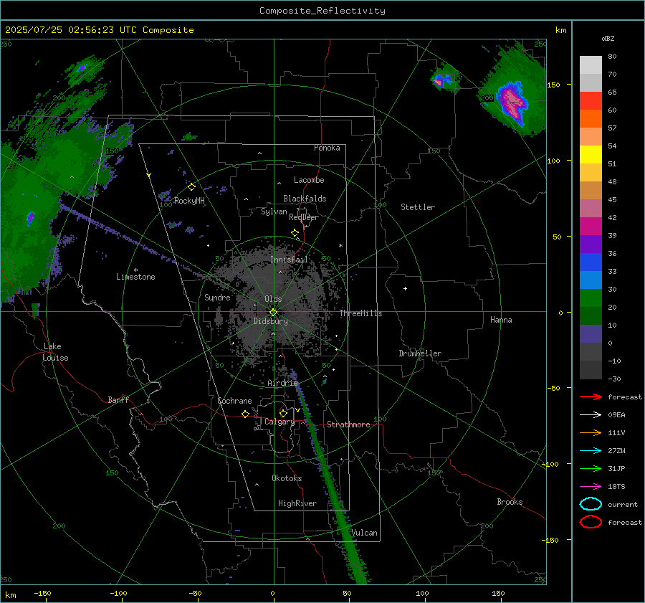Click the yellow diamond marker below RedDeer
Screen dimensions: 645x603
[295, 233]
